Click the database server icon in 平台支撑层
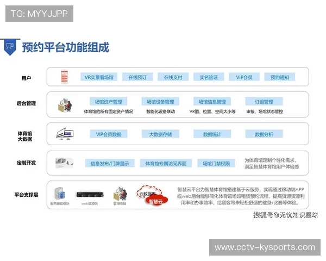Viewport: 326px width, 261px height. click(60, 194)
